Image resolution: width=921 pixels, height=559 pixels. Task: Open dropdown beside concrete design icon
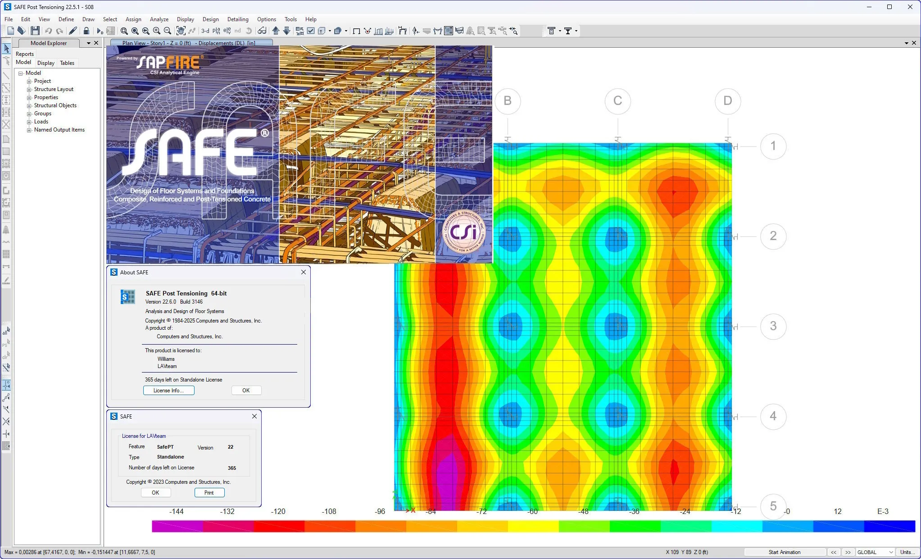point(560,31)
